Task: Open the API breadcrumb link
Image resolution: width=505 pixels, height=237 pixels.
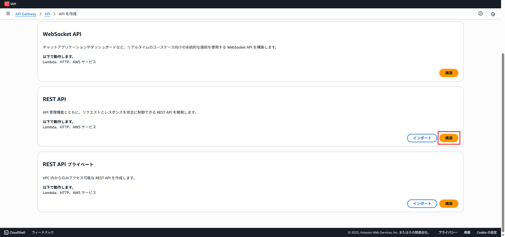Action: click(x=47, y=14)
